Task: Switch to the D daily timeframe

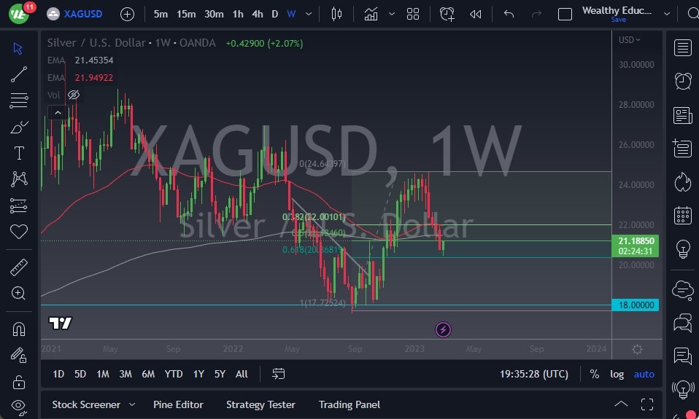Action: (275, 15)
